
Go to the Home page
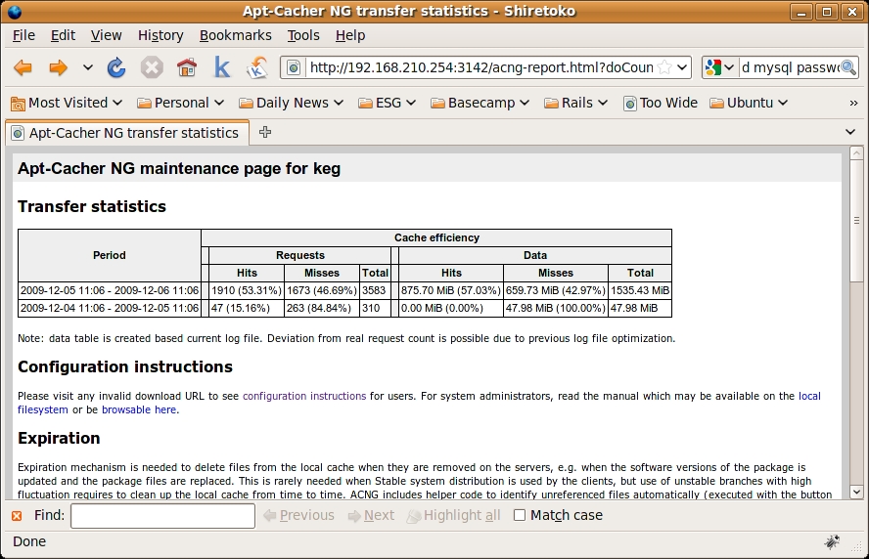pyautogui.click(x=187, y=67)
